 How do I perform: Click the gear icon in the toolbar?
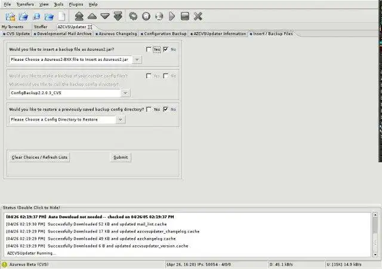pos(133,16)
